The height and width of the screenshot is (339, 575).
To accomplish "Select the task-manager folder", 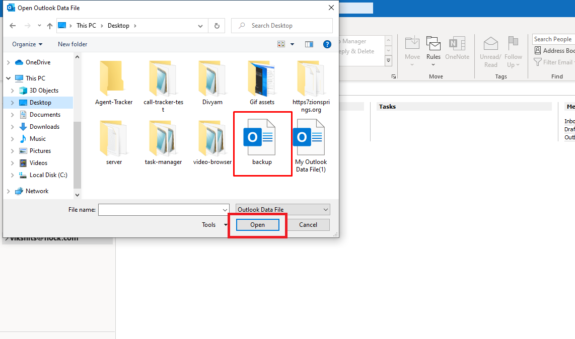I will click(163, 142).
